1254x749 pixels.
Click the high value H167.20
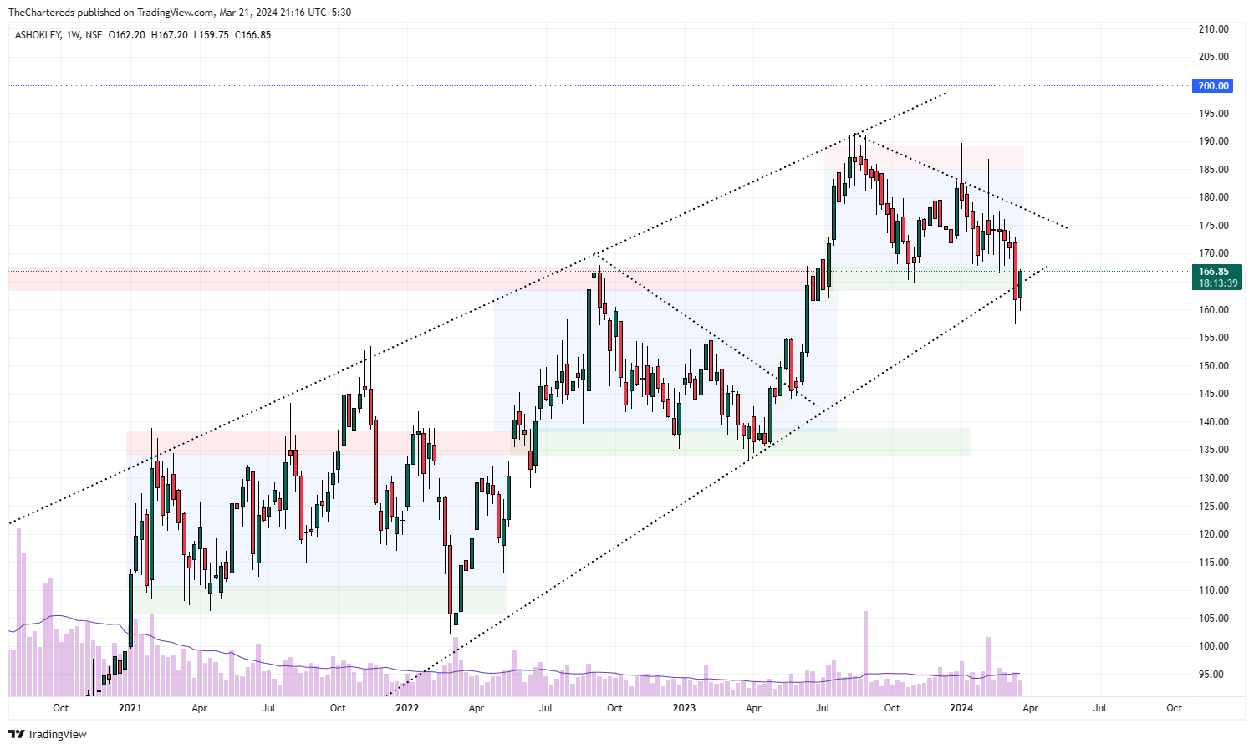pos(169,35)
